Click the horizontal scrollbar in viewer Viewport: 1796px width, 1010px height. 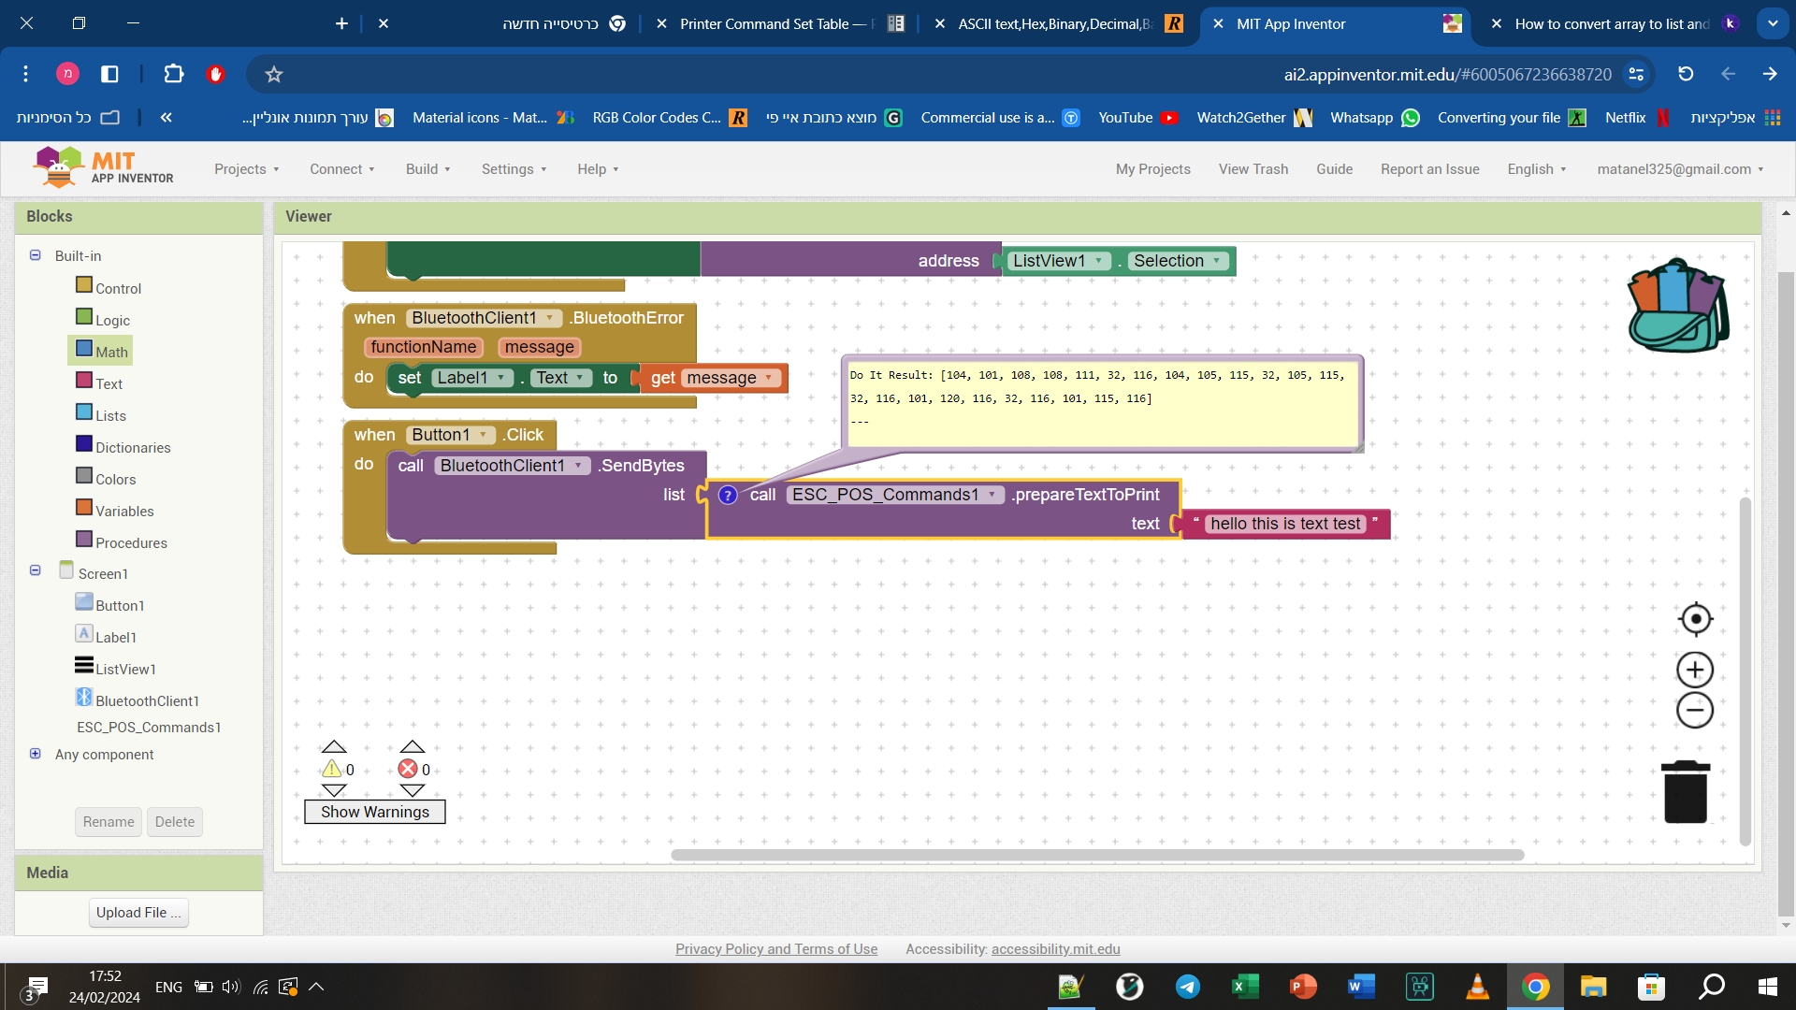(1096, 855)
